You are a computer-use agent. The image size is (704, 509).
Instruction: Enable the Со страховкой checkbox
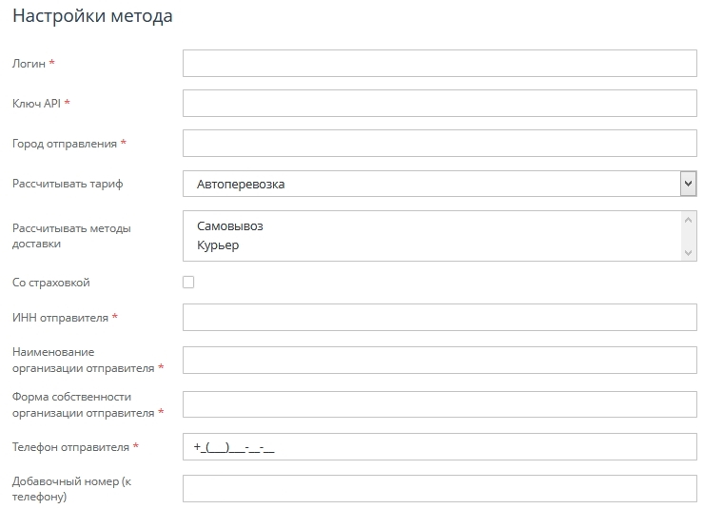[188, 283]
